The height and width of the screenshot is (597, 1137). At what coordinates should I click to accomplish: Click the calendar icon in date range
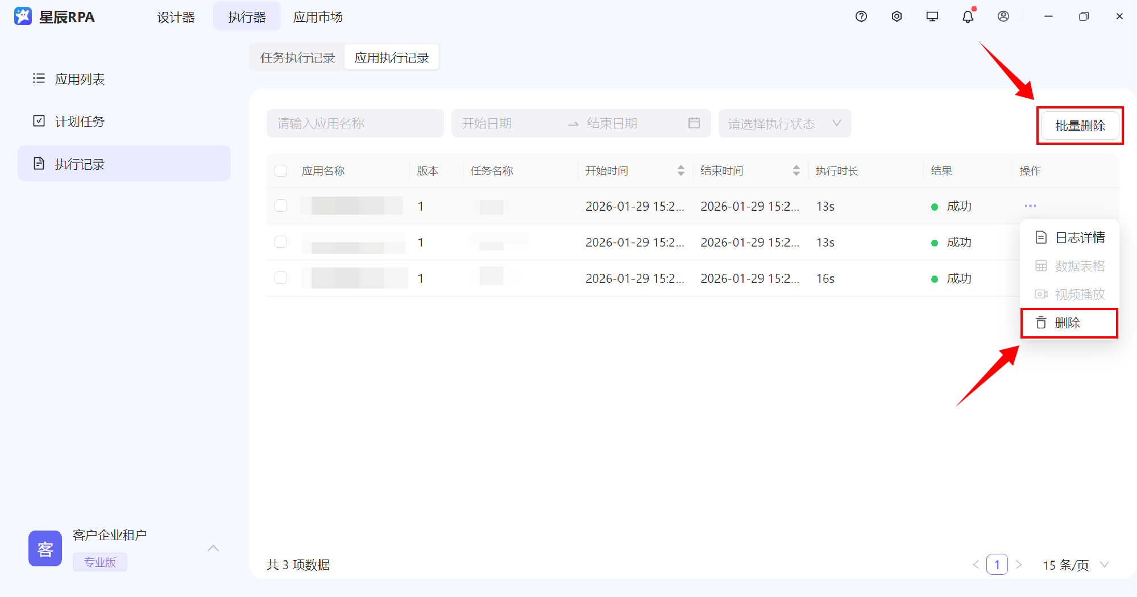click(x=694, y=123)
